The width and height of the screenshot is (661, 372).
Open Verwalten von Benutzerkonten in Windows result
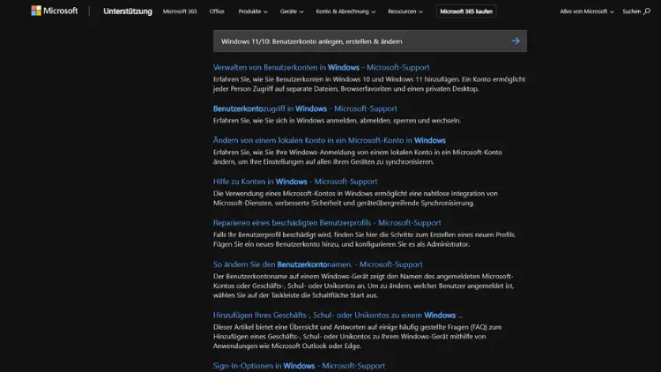pyautogui.click(x=321, y=67)
